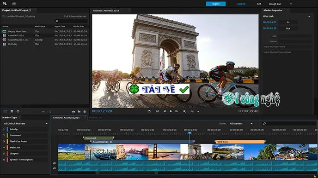Add a Speech Transcription marker
The width and height of the screenshot is (318, 178).
coord(27,160)
